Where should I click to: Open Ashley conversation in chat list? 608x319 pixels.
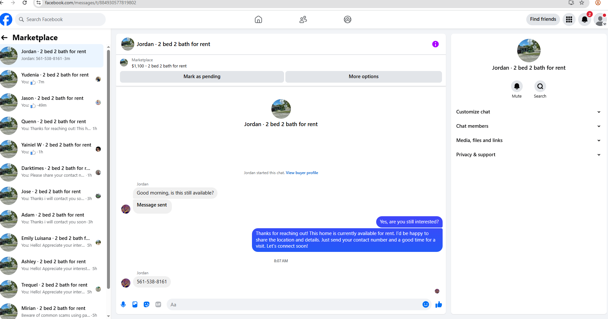click(52, 265)
